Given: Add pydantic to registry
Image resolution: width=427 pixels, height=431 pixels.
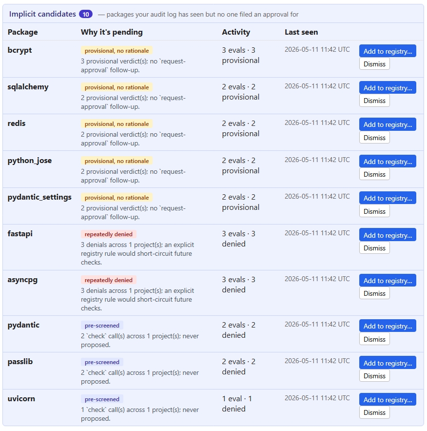Looking at the screenshot, I should [388, 326].
